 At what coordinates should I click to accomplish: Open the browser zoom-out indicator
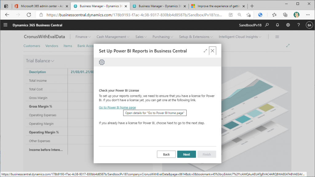click(x=239, y=15)
